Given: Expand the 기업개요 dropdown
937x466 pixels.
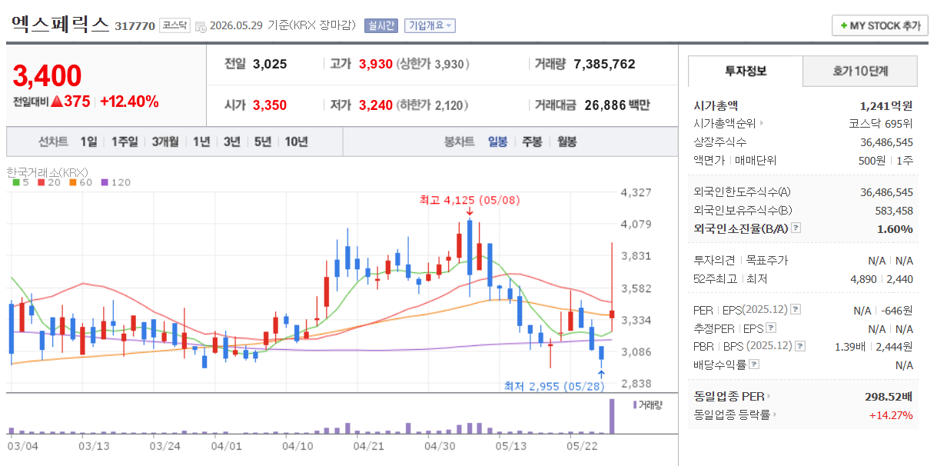Looking at the screenshot, I should click(430, 25).
